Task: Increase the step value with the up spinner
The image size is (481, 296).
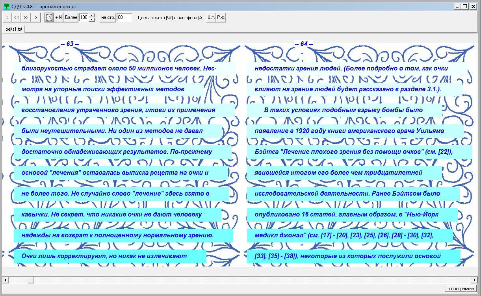Action: point(92,15)
